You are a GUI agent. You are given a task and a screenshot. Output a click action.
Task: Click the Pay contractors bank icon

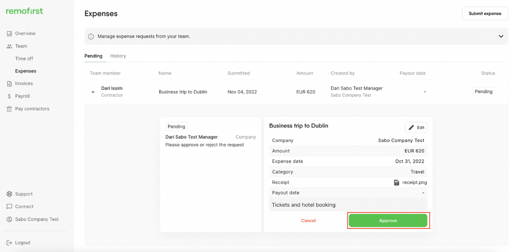10,109
